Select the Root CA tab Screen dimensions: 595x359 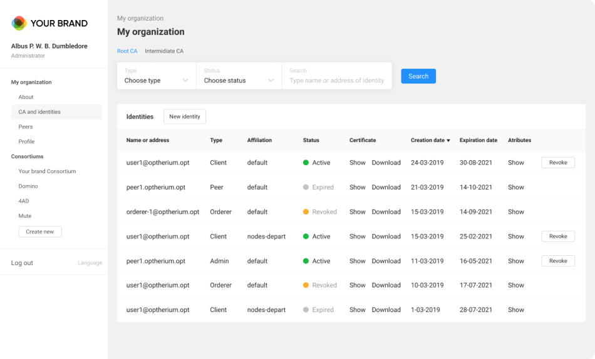pos(127,51)
